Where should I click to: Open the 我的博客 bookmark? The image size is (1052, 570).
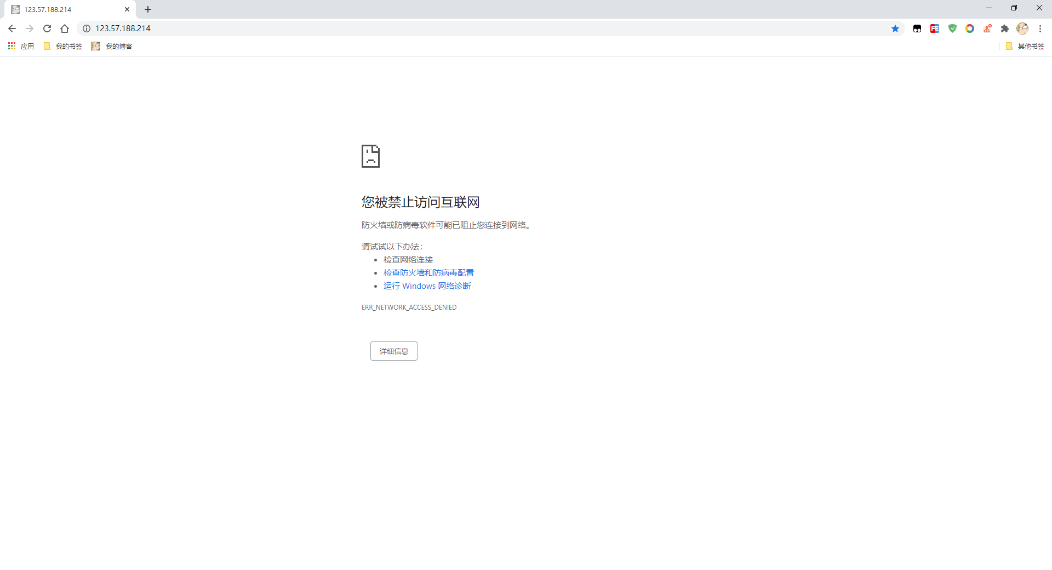112,46
